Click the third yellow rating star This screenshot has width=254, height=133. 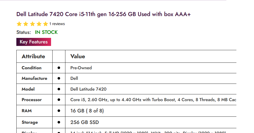pos(32,24)
